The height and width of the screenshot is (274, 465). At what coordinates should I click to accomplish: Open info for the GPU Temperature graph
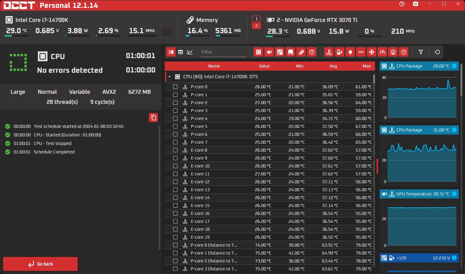[x=454, y=194]
